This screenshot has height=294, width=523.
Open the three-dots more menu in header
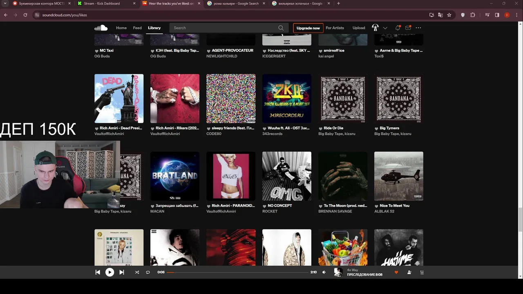[x=418, y=28]
